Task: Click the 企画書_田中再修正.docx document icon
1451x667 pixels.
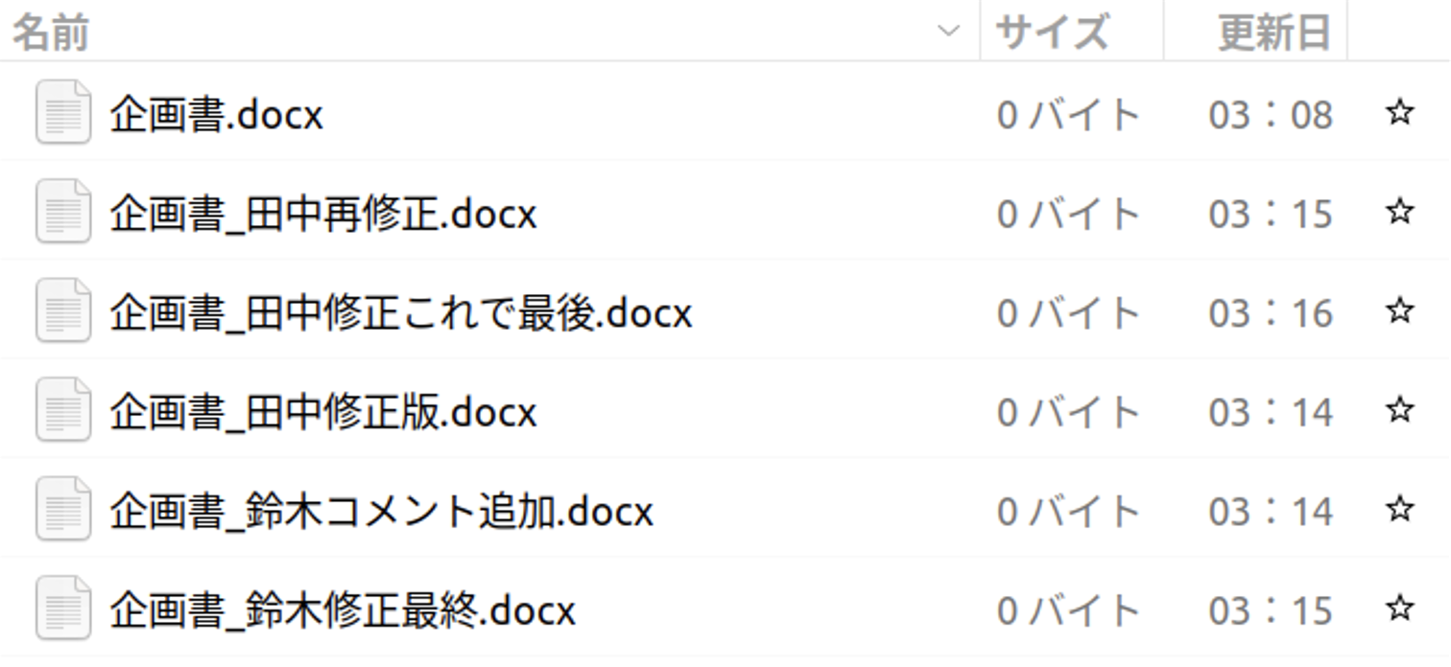Action: 63,212
